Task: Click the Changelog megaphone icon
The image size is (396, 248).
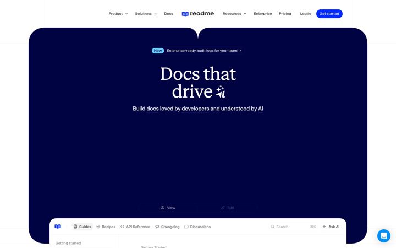Action: tap(157, 227)
